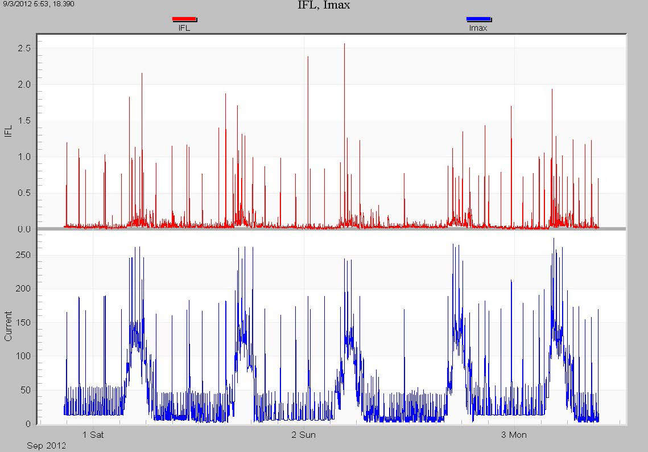Select the 3 Mon date label
Image resolution: width=648 pixels, height=452 pixels.
[514, 434]
